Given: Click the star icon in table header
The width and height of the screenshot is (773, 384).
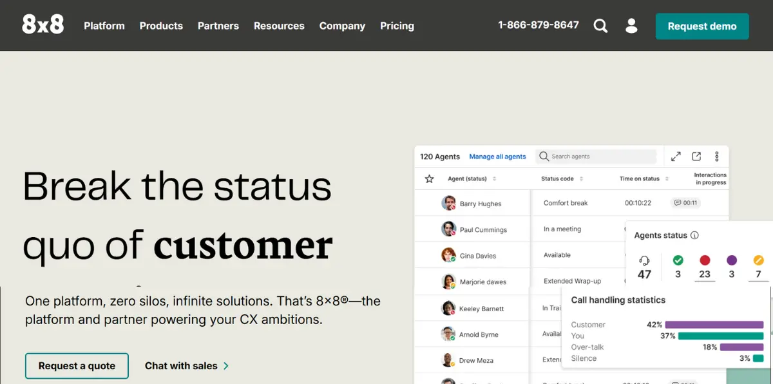Looking at the screenshot, I should (x=429, y=178).
